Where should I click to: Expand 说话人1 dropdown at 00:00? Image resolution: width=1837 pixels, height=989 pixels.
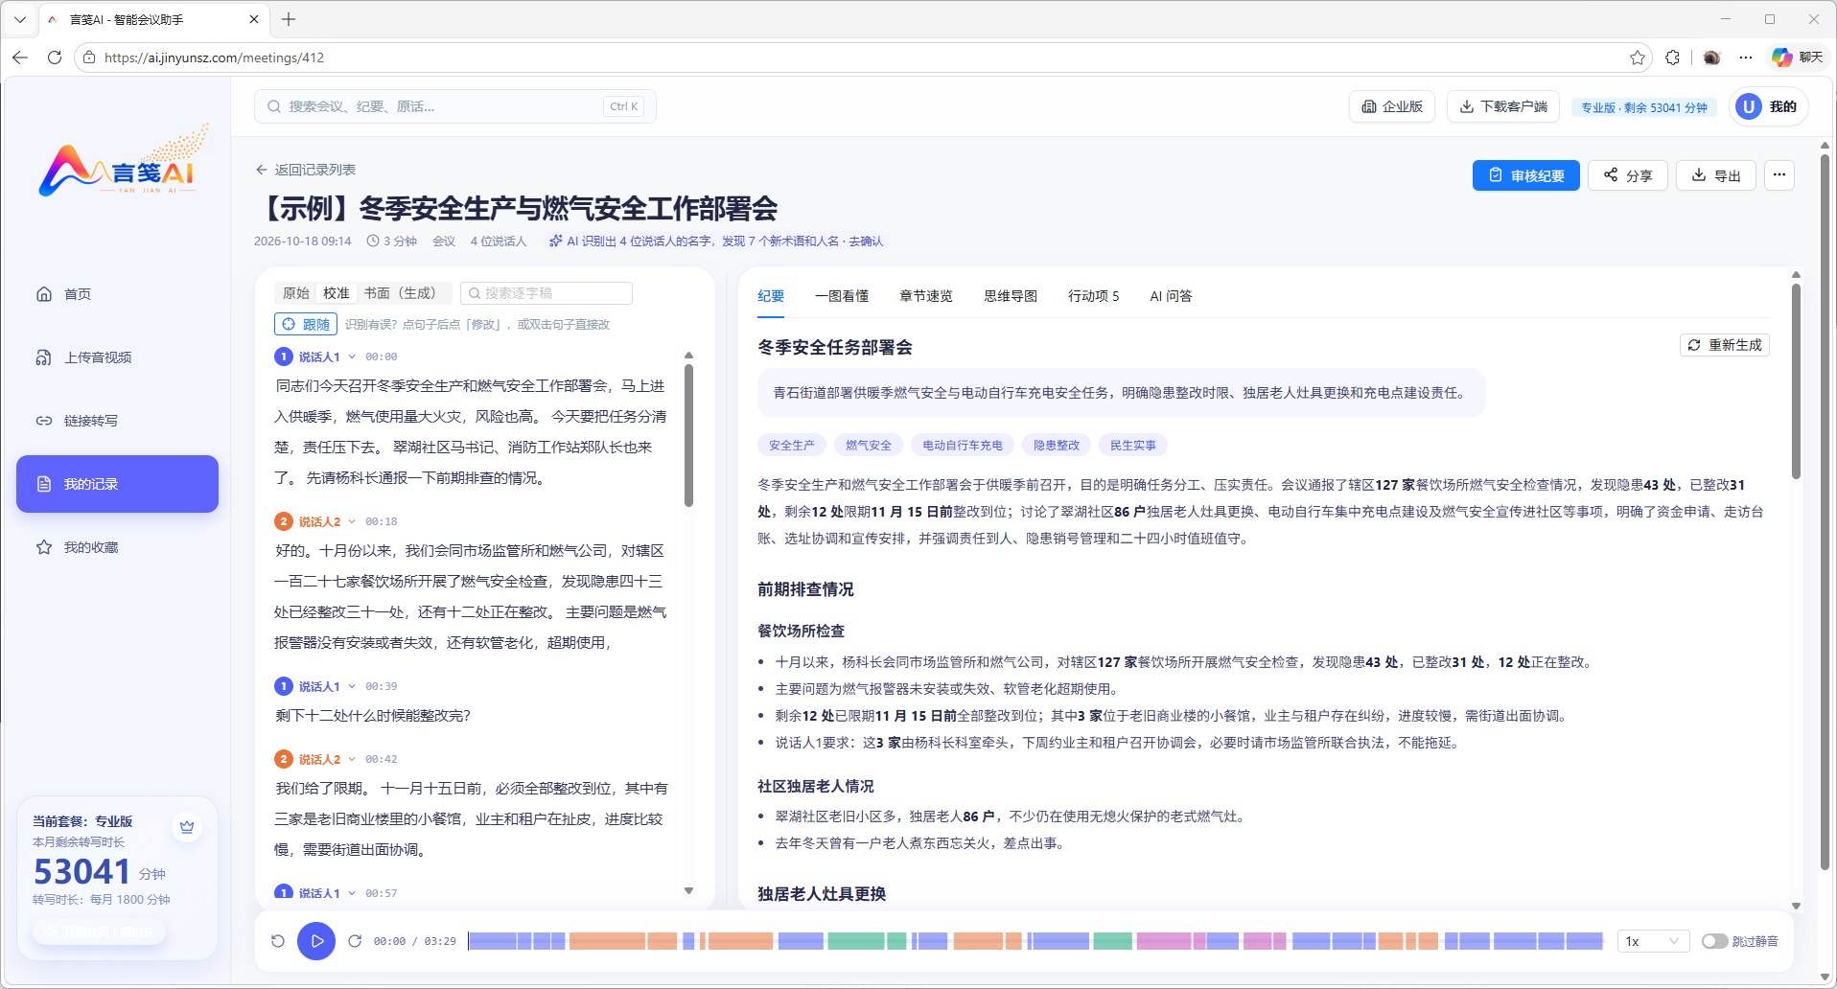tap(352, 356)
